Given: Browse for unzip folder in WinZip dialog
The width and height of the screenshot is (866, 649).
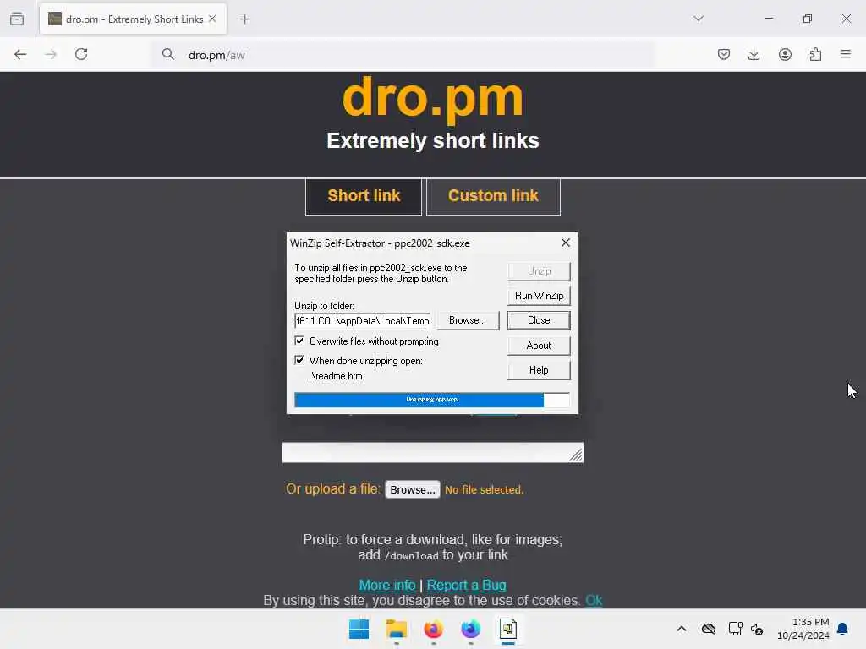Looking at the screenshot, I should click(x=467, y=320).
